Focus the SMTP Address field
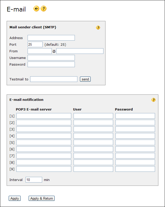The image size is (165, 207). click(51, 38)
